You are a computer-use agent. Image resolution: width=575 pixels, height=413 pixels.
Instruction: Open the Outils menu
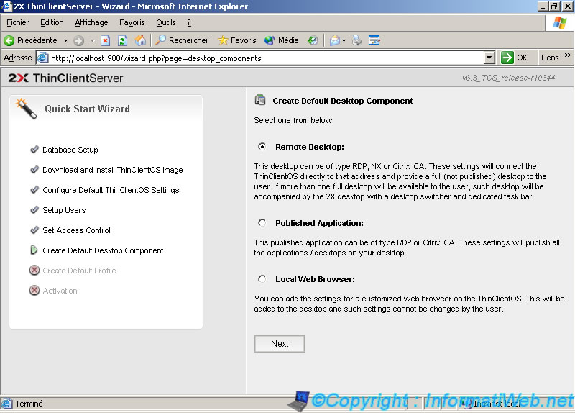tap(166, 23)
